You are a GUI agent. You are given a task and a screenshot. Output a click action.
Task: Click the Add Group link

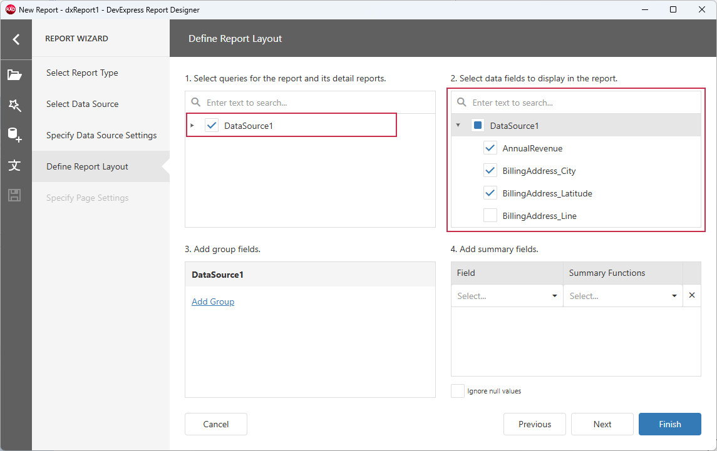pos(213,301)
